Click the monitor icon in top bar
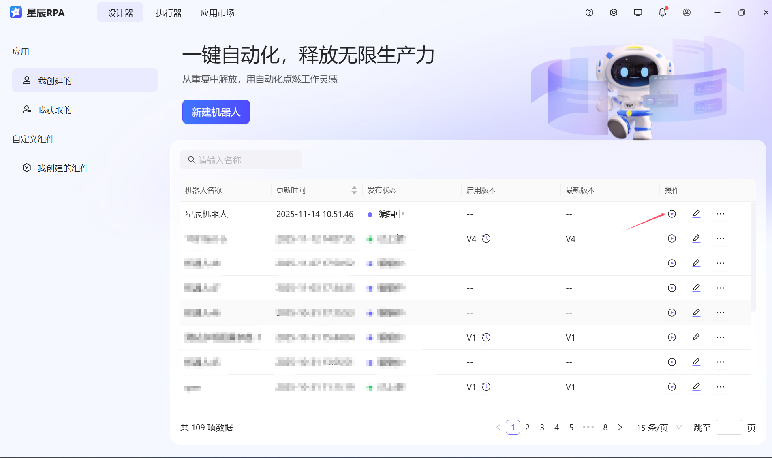 (637, 12)
